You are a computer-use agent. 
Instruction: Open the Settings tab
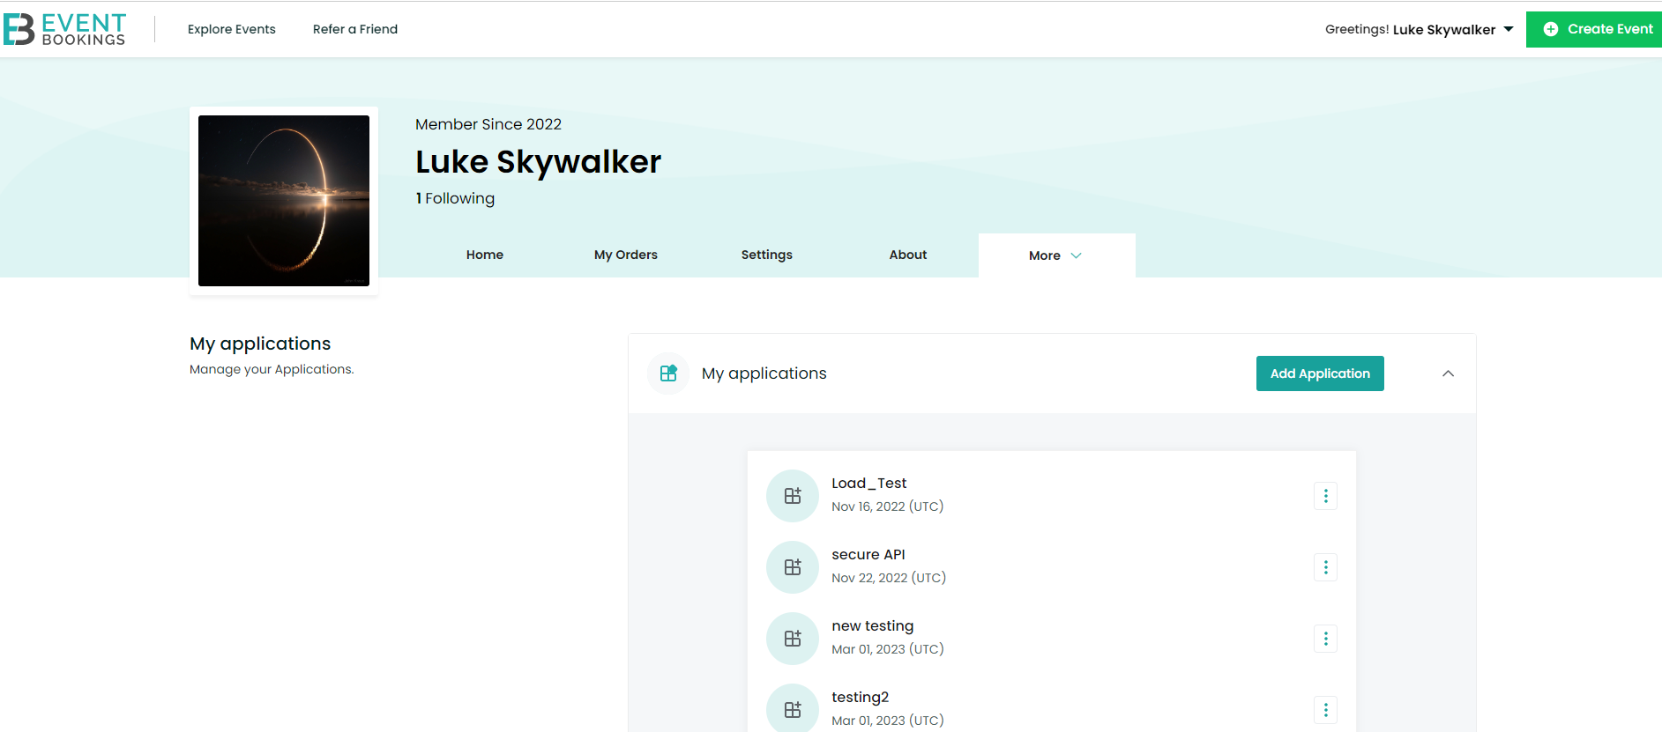pyautogui.click(x=766, y=255)
